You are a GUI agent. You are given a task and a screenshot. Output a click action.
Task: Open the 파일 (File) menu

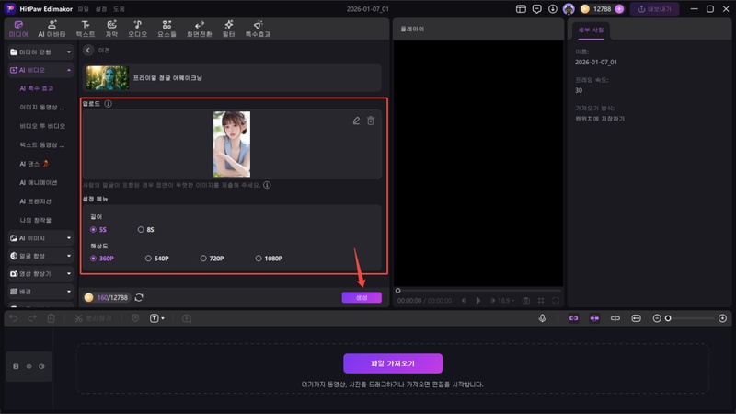[83, 9]
